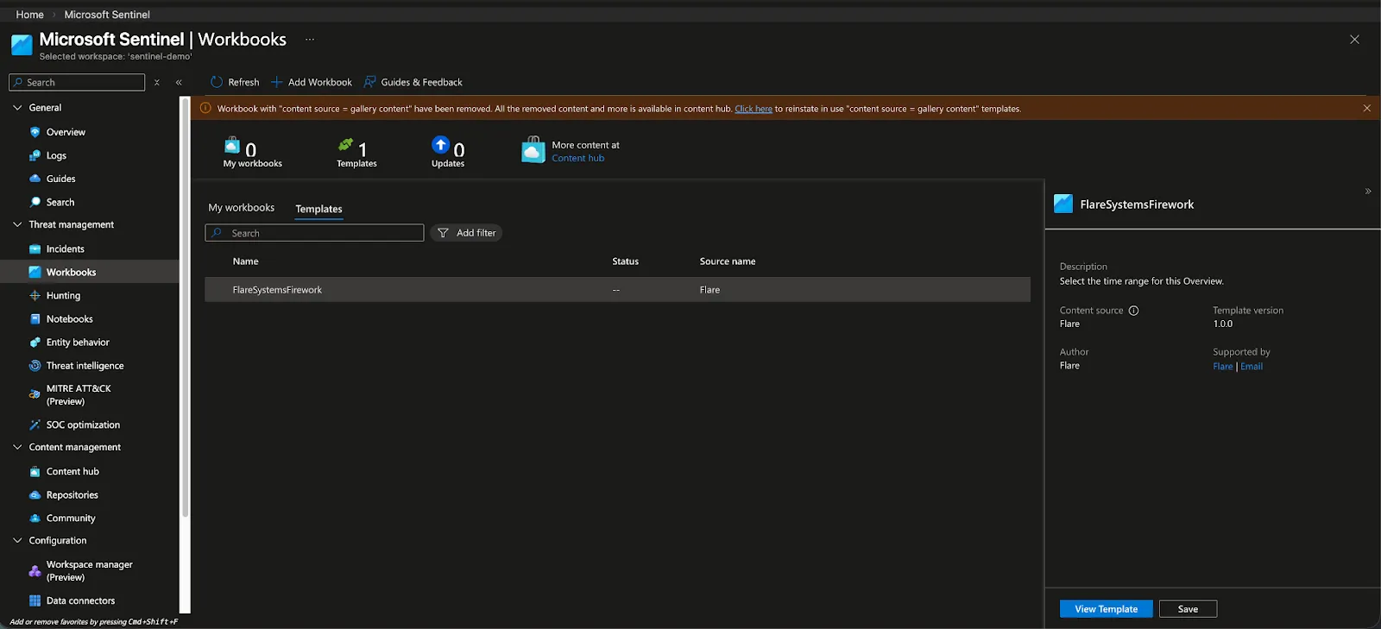Click the Entity behavior icon
Screen dimensions: 1381x629
[x=35, y=343]
